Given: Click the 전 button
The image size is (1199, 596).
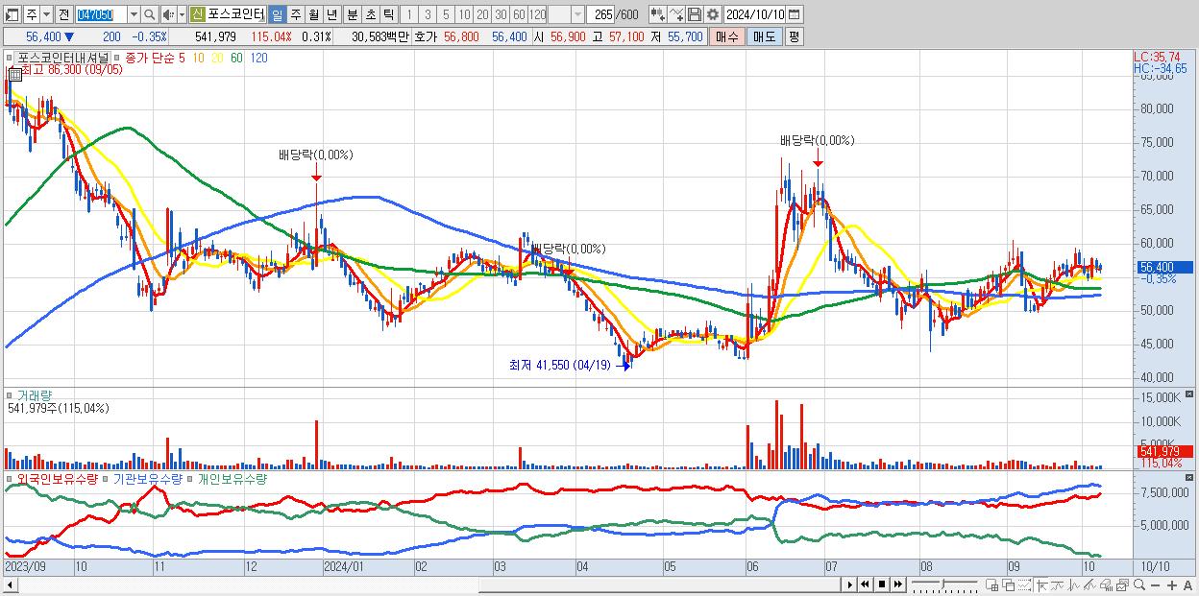Looking at the screenshot, I should click(x=63, y=14).
